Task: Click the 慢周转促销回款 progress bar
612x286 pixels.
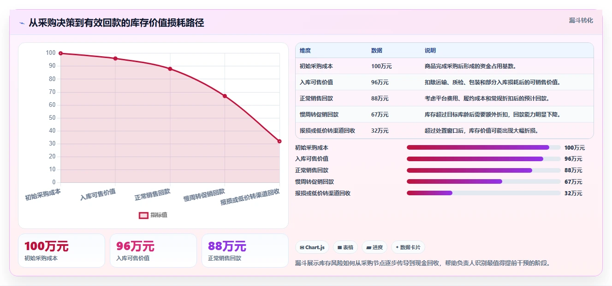Action: click(484, 181)
